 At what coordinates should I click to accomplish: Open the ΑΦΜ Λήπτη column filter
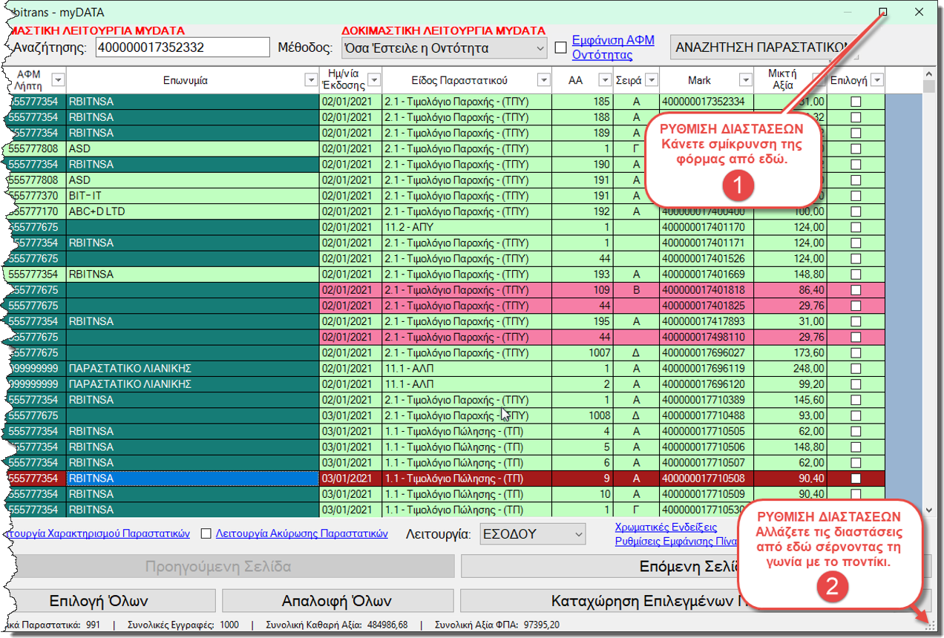pos(57,80)
